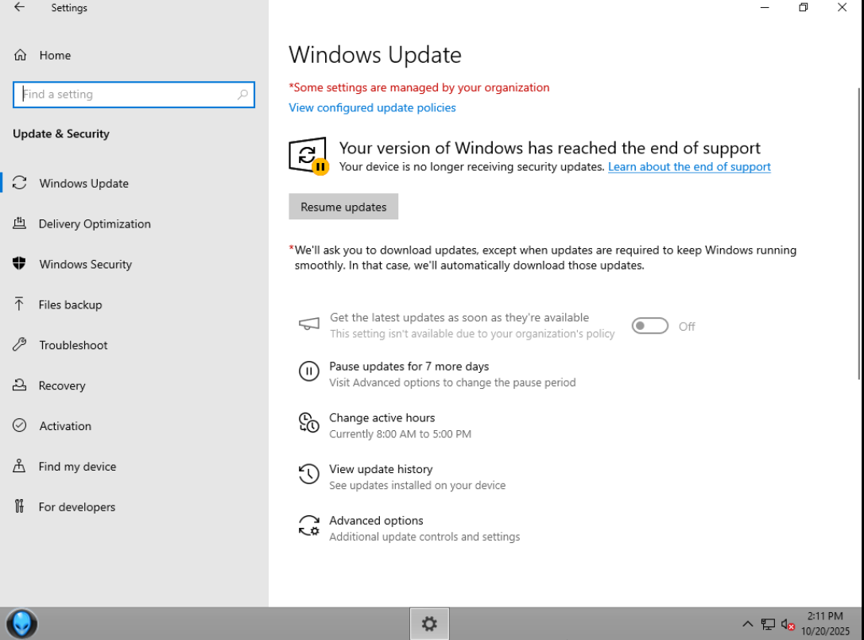Click Change active hours
Image resolution: width=864 pixels, height=640 pixels.
point(382,417)
